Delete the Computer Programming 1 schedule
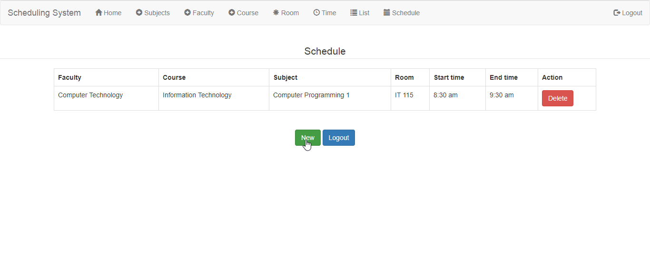 coord(557,98)
